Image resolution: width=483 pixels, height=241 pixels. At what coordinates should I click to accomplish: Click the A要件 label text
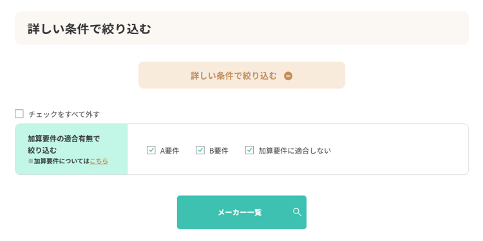coord(170,150)
